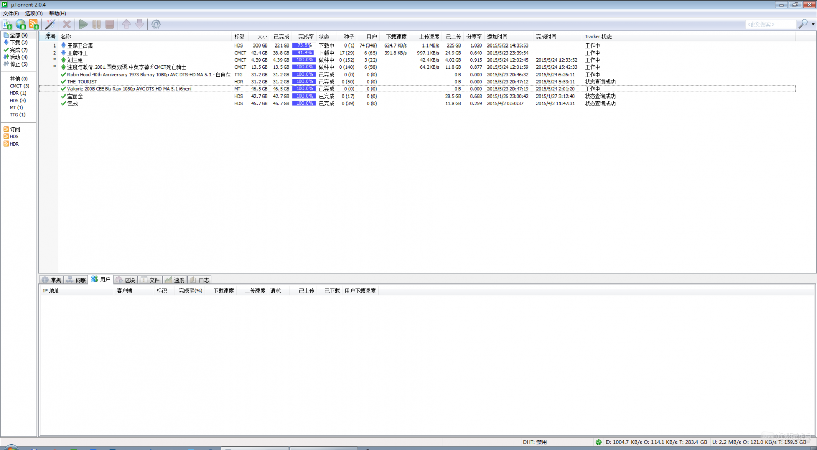Select torrent row 王牌特工
The image size is (817, 450).
pos(417,53)
